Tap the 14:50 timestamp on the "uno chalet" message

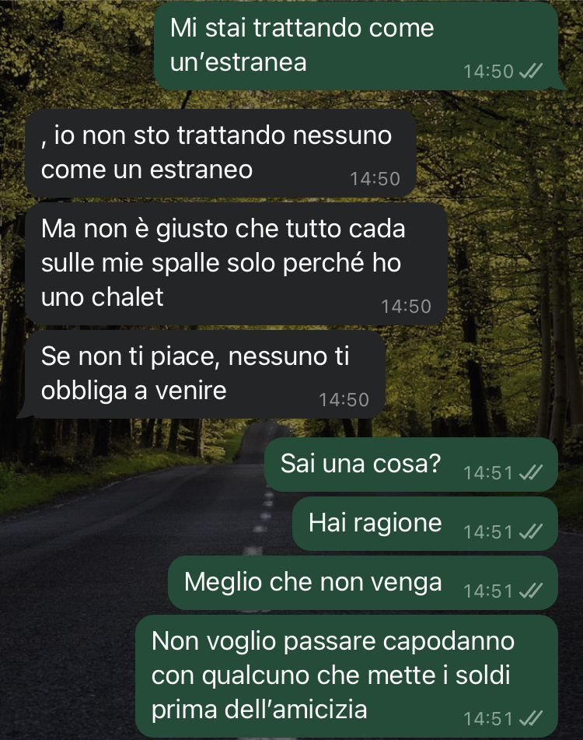point(406,307)
